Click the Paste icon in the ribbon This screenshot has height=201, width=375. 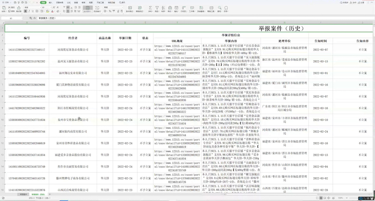(x=4, y=8)
